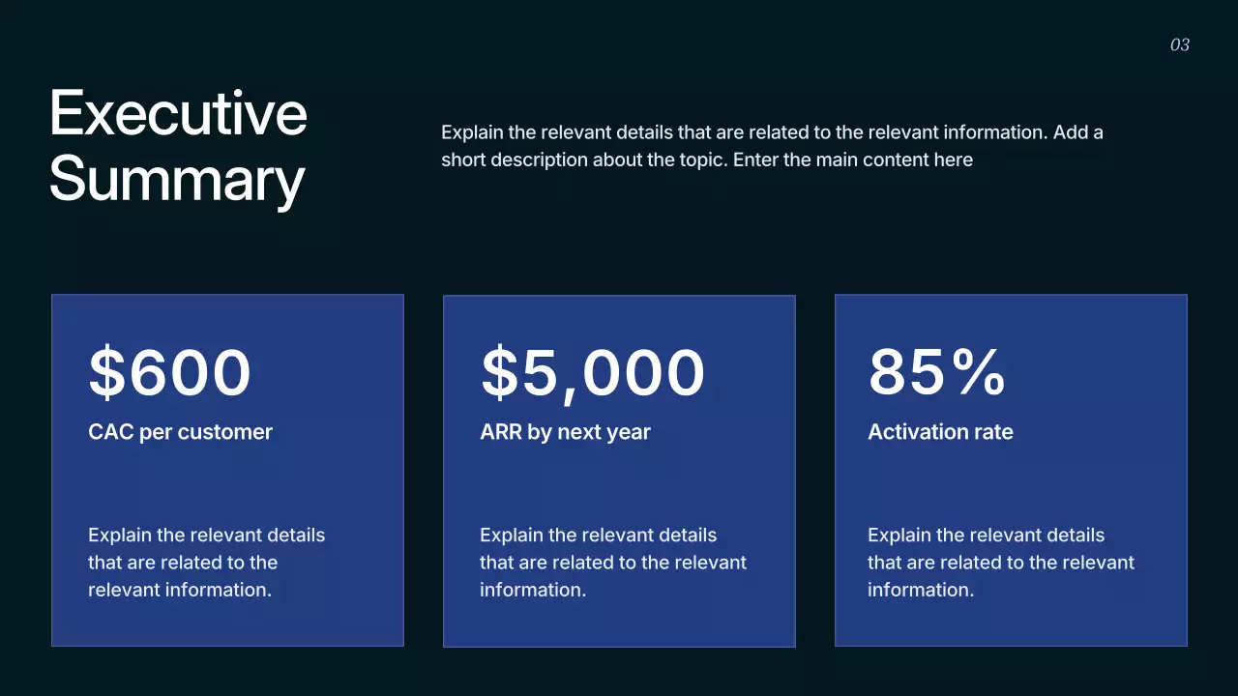Click the dollar sign in $600

[x=107, y=374]
